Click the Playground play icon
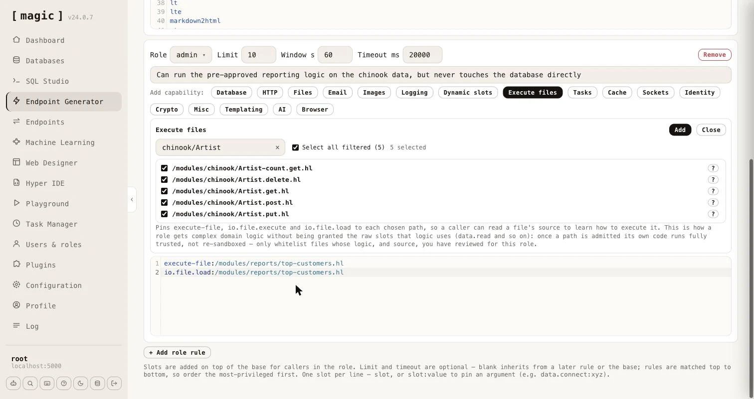Image resolution: width=754 pixels, height=399 pixels. (16, 203)
